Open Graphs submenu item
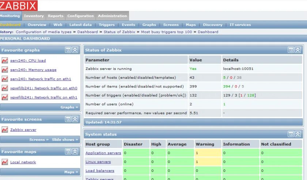 [149, 25]
